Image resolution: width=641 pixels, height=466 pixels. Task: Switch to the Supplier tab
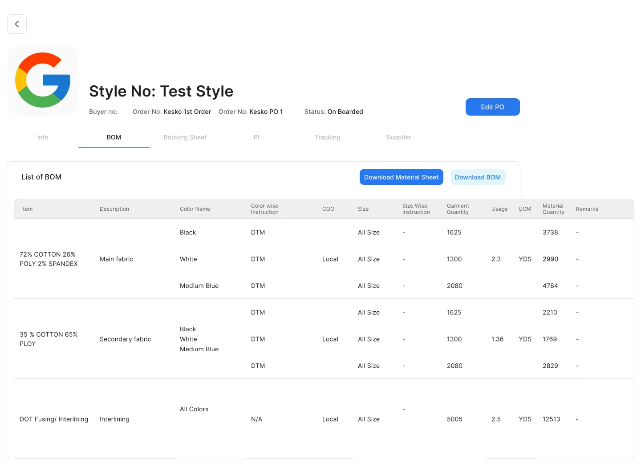point(399,137)
